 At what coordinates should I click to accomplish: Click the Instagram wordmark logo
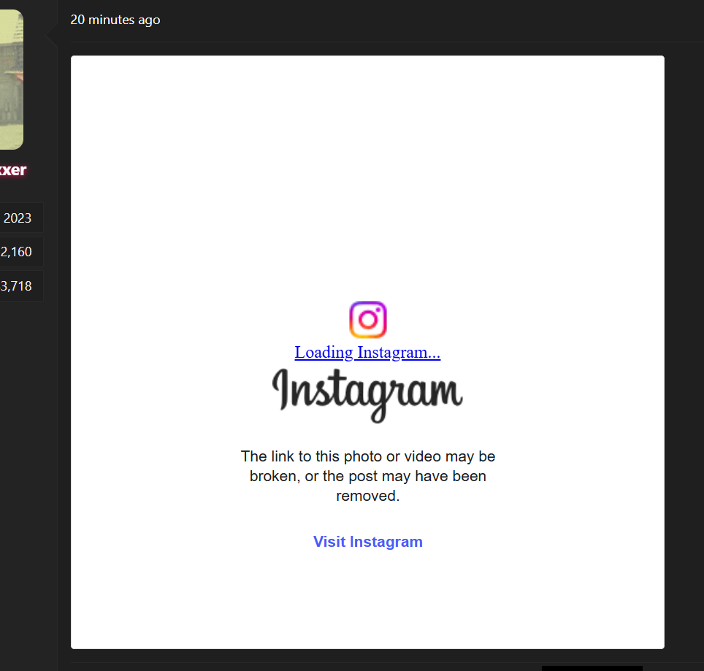[x=367, y=395]
